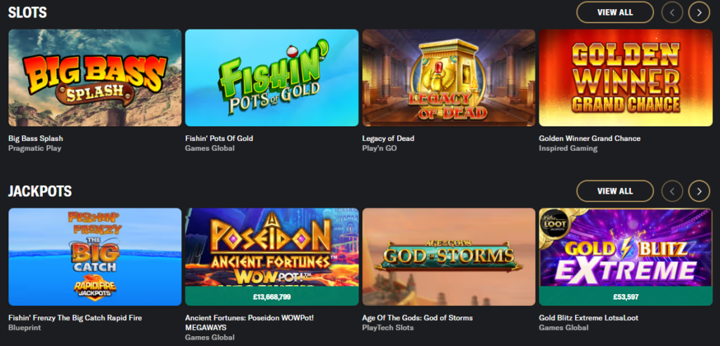Click the Legacy of Dead title link
Screen dimensions: 720x346
click(x=388, y=138)
